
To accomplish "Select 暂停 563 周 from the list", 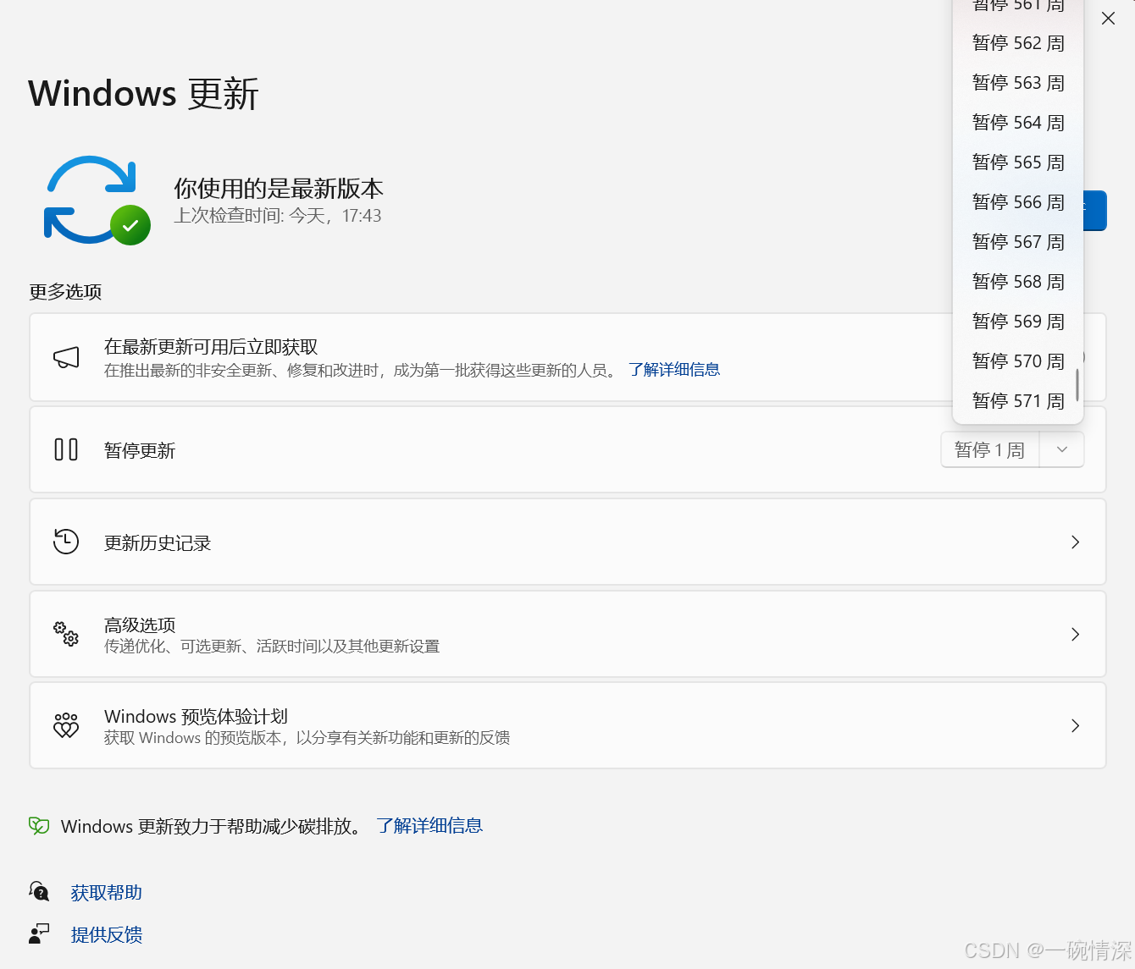I will [x=1018, y=83].
